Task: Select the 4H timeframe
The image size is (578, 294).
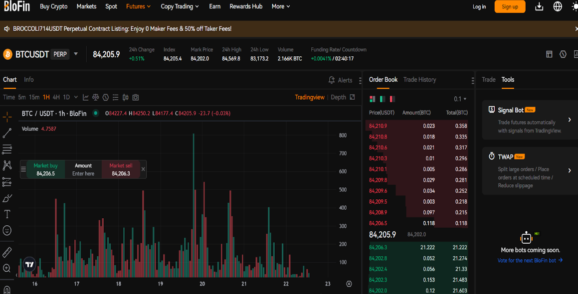Action: click(56, 97)
